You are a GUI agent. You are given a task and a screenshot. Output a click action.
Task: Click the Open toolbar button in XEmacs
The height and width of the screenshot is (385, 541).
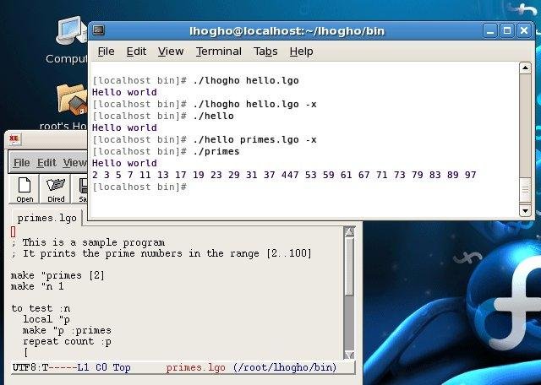click(25, 189)
